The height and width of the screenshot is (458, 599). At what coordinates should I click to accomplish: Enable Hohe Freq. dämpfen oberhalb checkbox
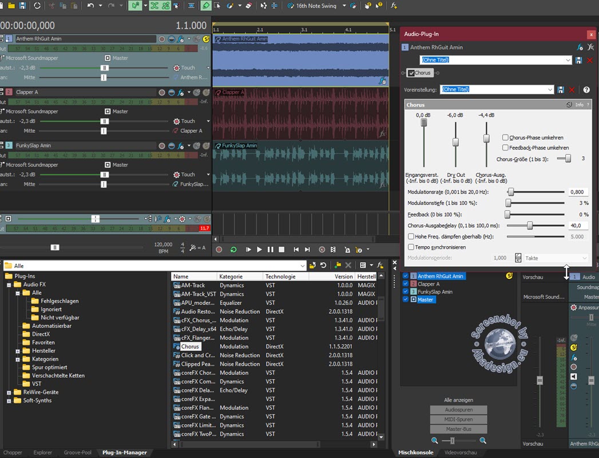pyautogui.click(x=411, y=236)
